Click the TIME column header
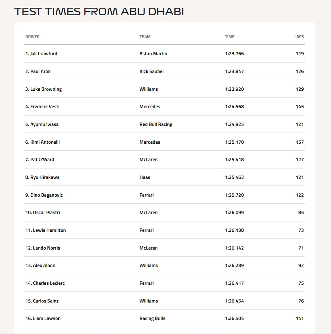Screen dimensions: 331x334 (x=230, y=37)
